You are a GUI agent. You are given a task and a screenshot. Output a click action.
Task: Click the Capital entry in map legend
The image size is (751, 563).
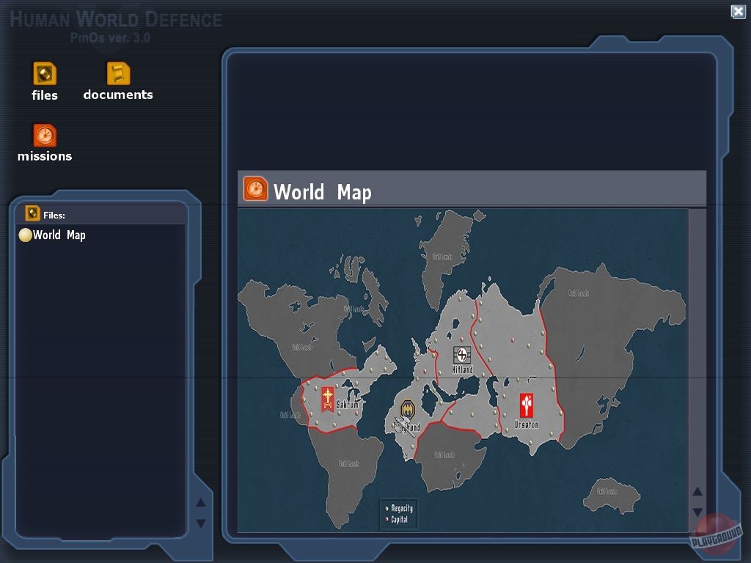pos(399,520)
